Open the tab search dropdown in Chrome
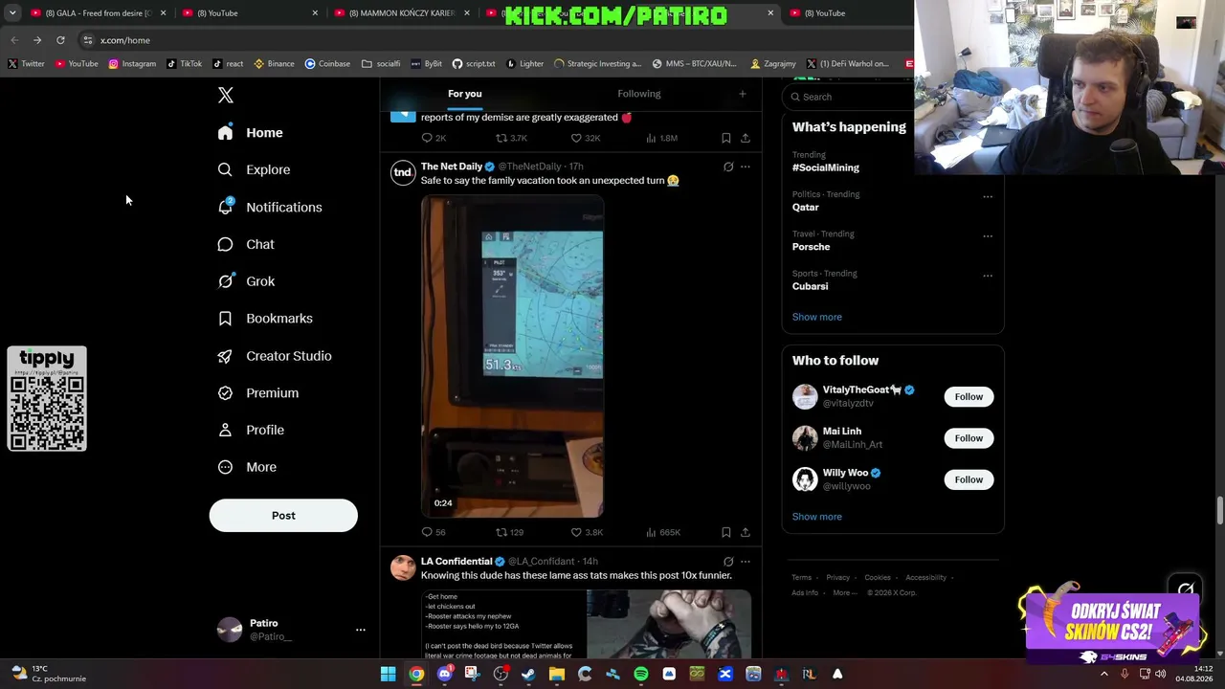Viewport: 1225px width, 689px height. pyautogui.click(x=12, y=12)
